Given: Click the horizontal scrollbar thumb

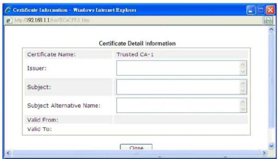Looking at the screenshot, I should (136, 153).
